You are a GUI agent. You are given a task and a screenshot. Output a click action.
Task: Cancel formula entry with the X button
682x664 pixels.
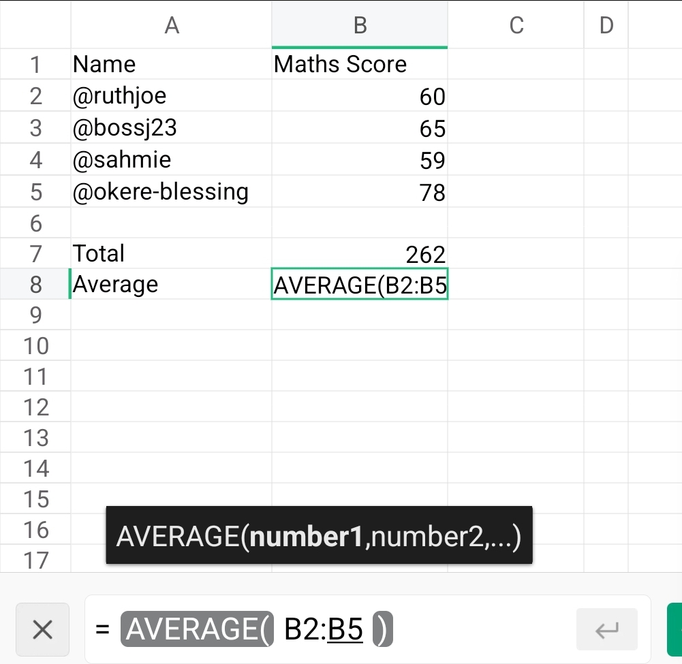coord(43,629)
